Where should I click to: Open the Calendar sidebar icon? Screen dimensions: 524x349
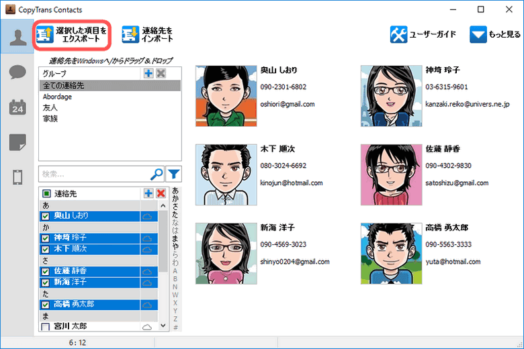coord(17,107)
